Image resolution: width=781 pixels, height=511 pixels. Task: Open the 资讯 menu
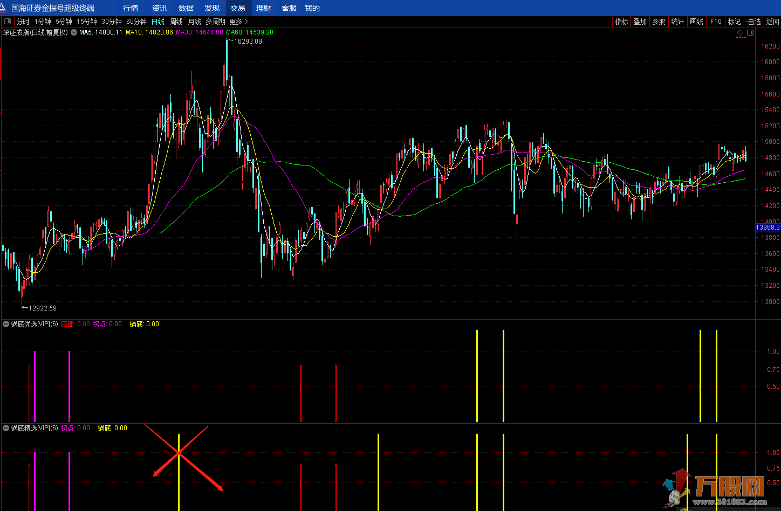click(160, 8)
